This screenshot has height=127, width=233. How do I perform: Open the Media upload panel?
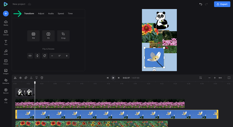point(6,23)
